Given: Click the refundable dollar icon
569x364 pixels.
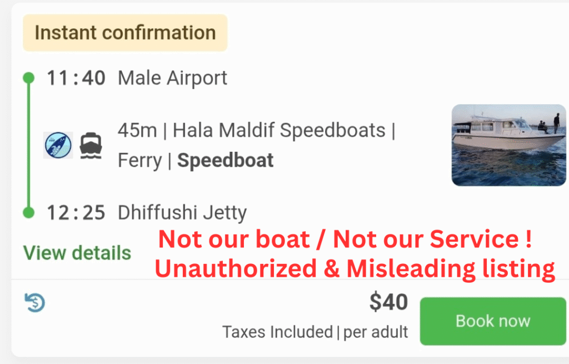Looking at the screenshot, I should tap(35, 303).
